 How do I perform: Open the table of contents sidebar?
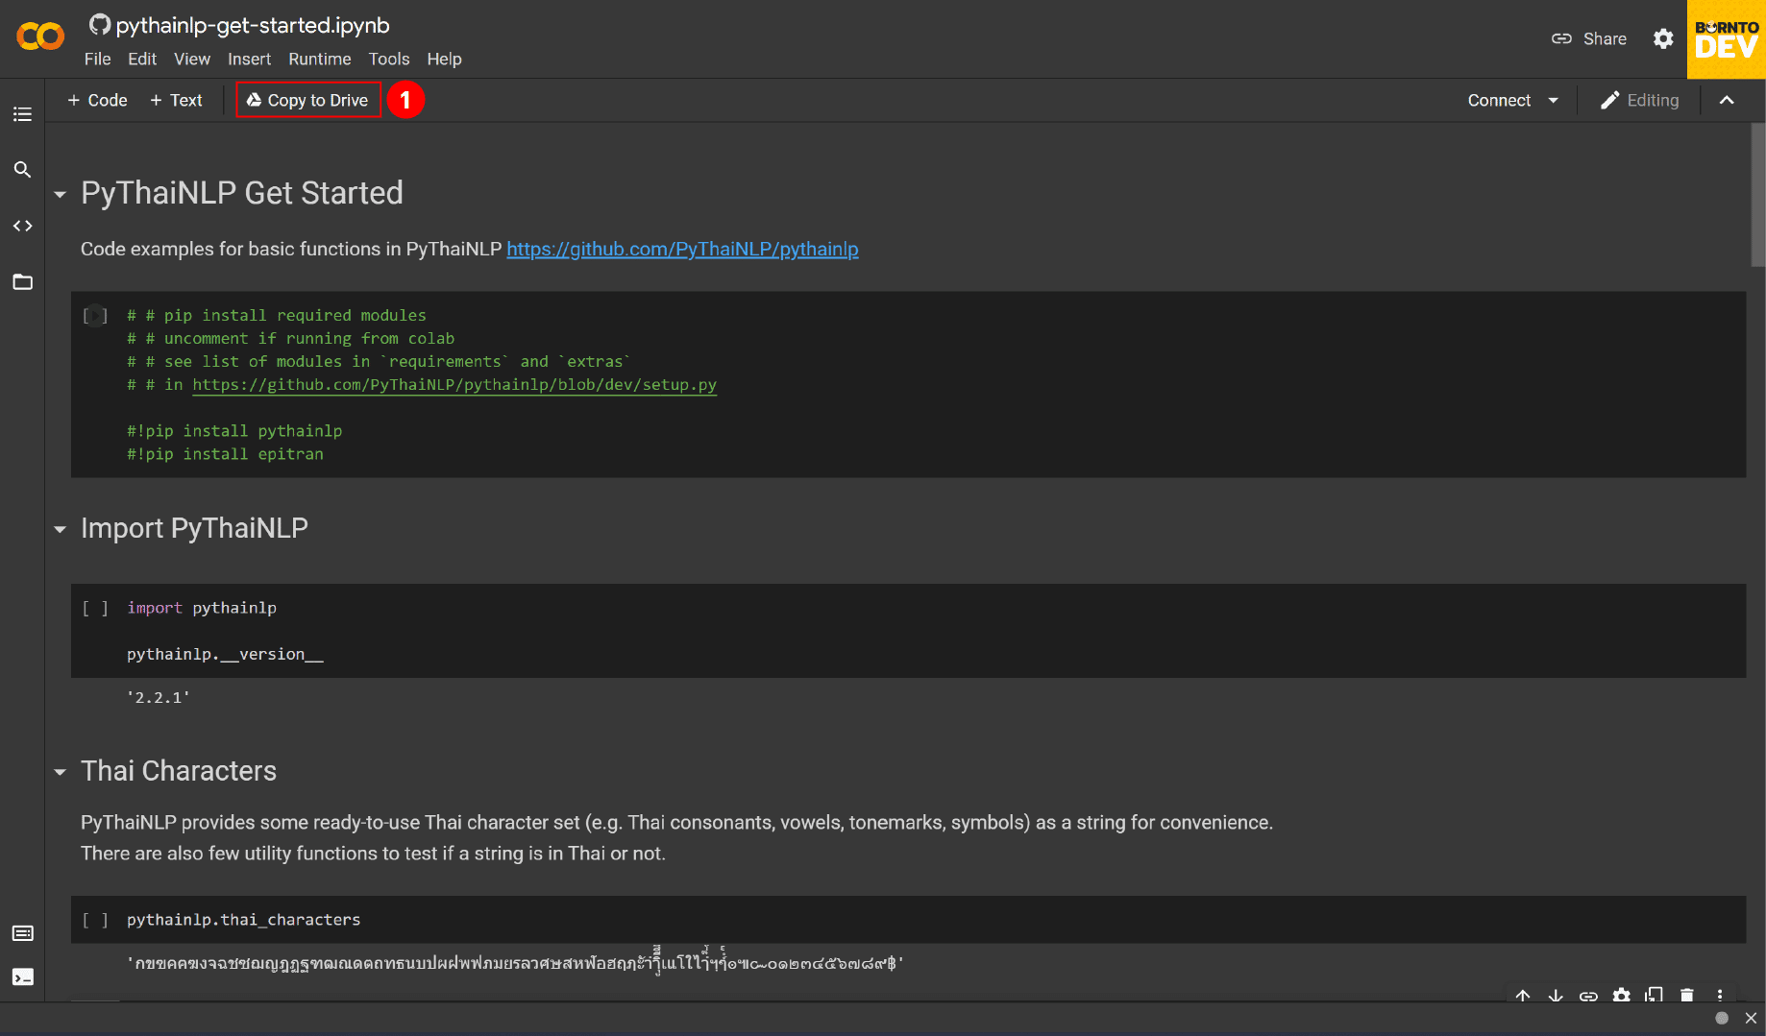[22, 114]
